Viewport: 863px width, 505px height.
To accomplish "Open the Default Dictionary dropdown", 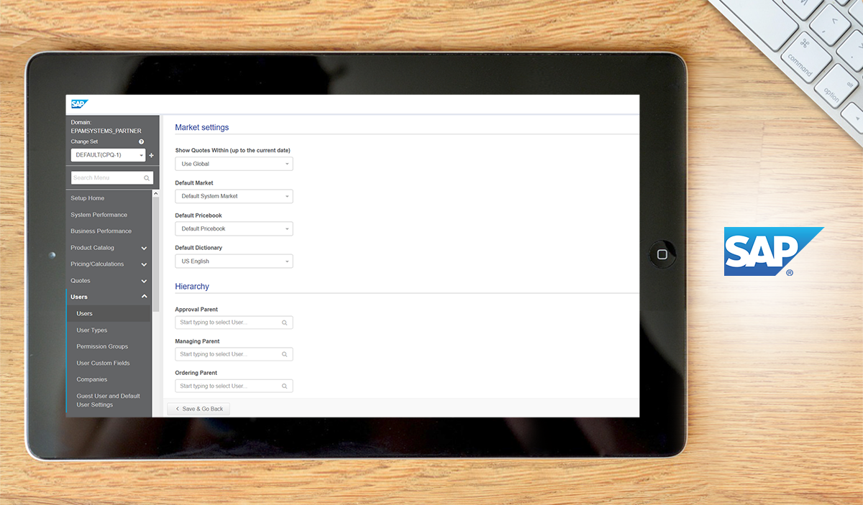I will point(234,261).
